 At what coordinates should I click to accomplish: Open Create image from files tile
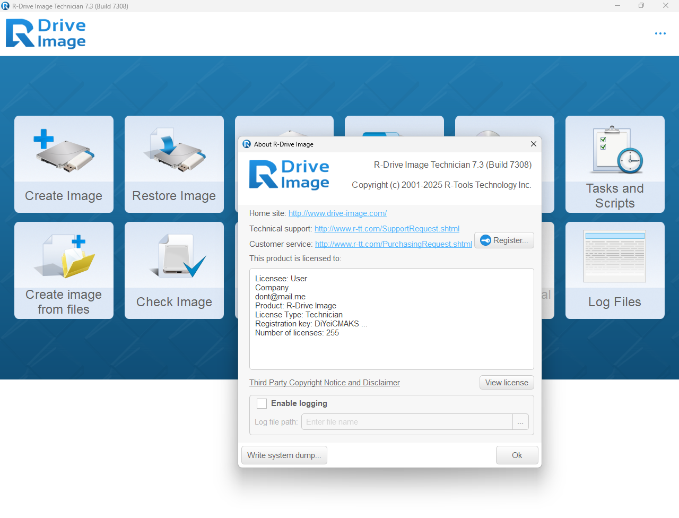coord(64,270)
